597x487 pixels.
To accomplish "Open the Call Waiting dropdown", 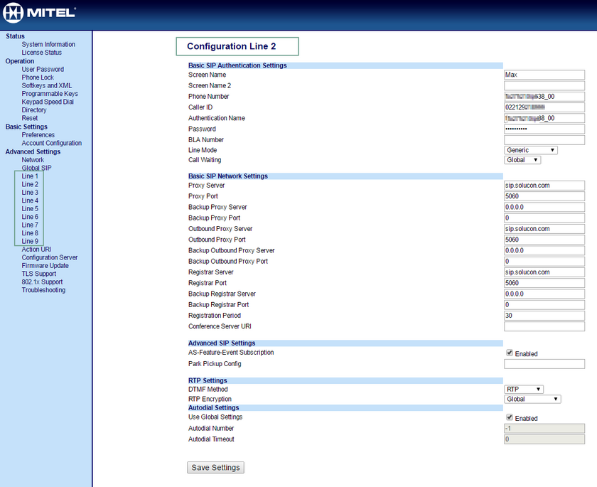I will (x=522, y=160).
